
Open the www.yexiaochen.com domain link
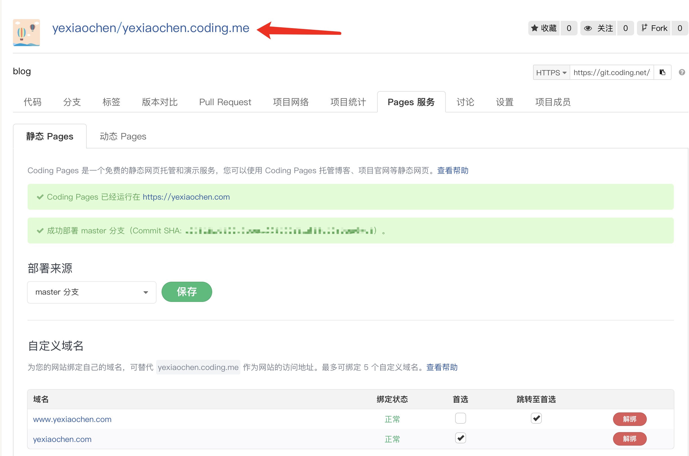click(x=72, y=419)
